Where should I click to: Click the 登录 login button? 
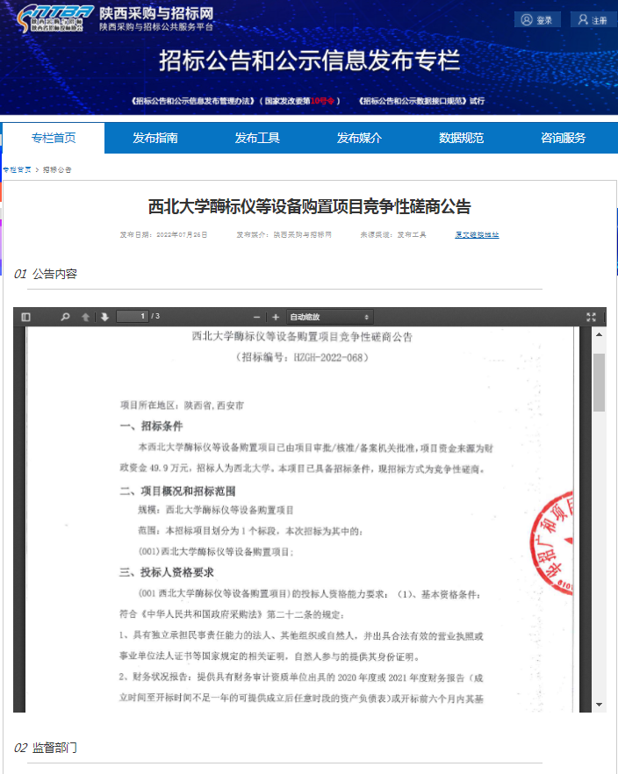pos(537,19)
